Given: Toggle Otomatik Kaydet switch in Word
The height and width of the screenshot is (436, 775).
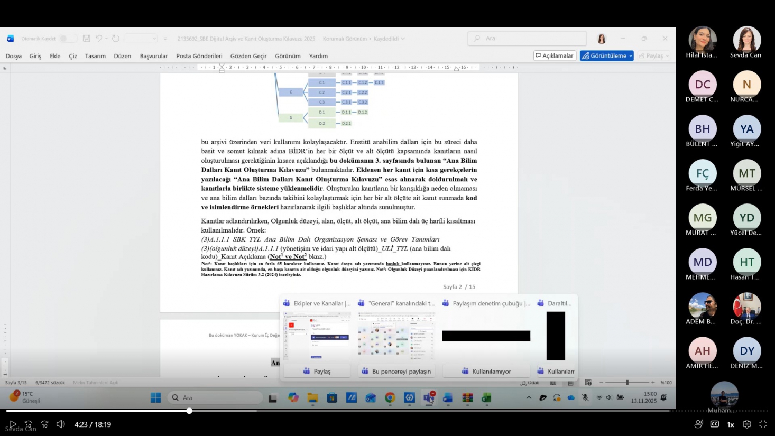Looking at the screenshot, I should tap(67, 39).
